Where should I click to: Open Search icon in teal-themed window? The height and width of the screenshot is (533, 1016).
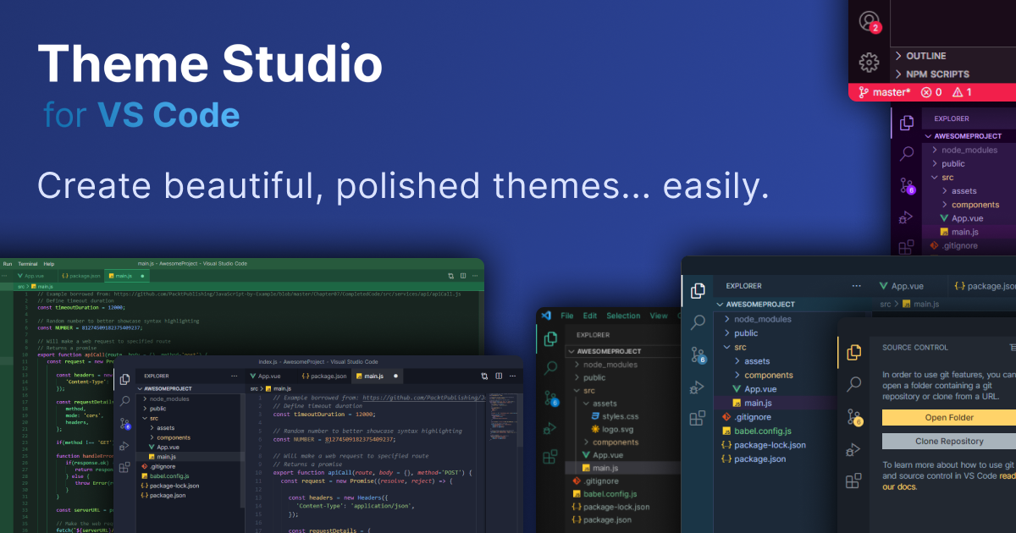click(698, 322)
